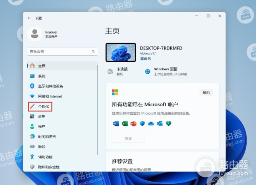This screenshot has height=185, width=256.
Task: Click the DESKTOP-7RDRMFD device name
Action: [161, 48]
